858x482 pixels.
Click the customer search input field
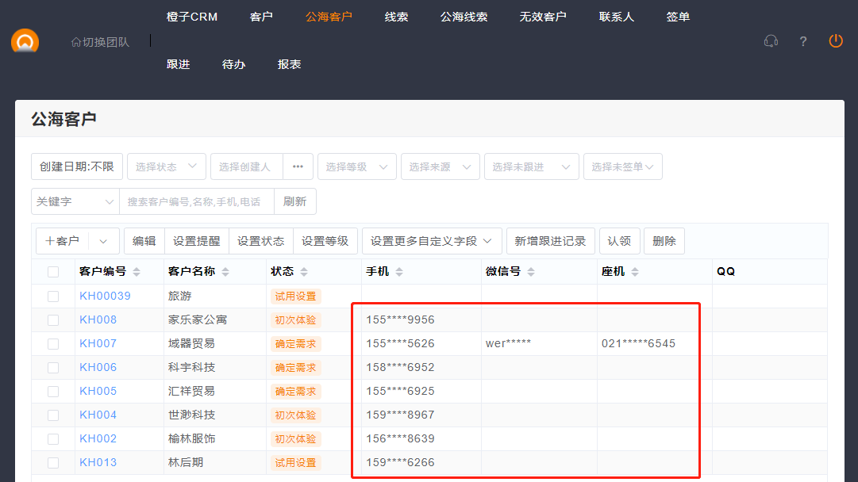196,201
